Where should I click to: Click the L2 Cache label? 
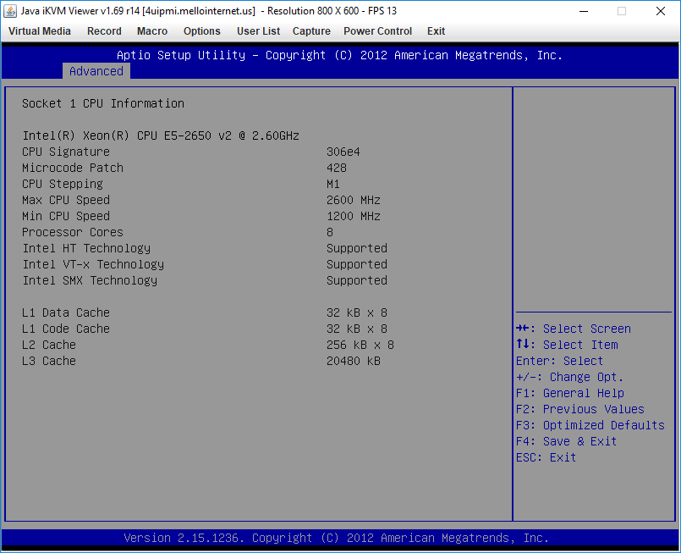pyautogui.click(x=49, y=345)
